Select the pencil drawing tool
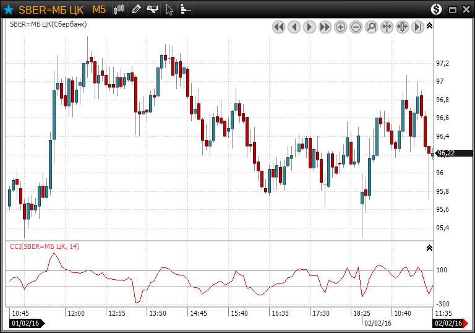The image size is (475, 333). point(136,9)
